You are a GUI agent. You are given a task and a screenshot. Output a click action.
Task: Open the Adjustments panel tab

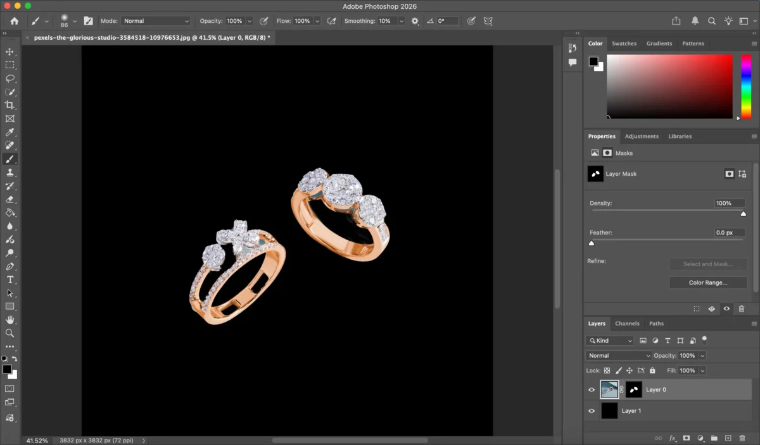tap(642, 137)
